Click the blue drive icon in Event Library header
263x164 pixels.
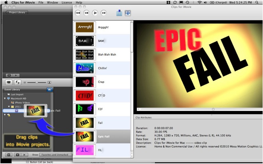[49, 90]
